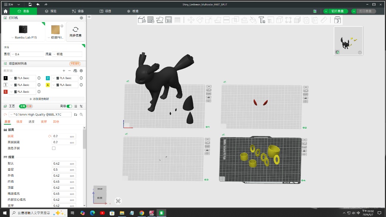This screenshot has width=386, height=217.
Task: Open the Bambu Lab P1S printer dropdown
Action: tap(24, 38)
